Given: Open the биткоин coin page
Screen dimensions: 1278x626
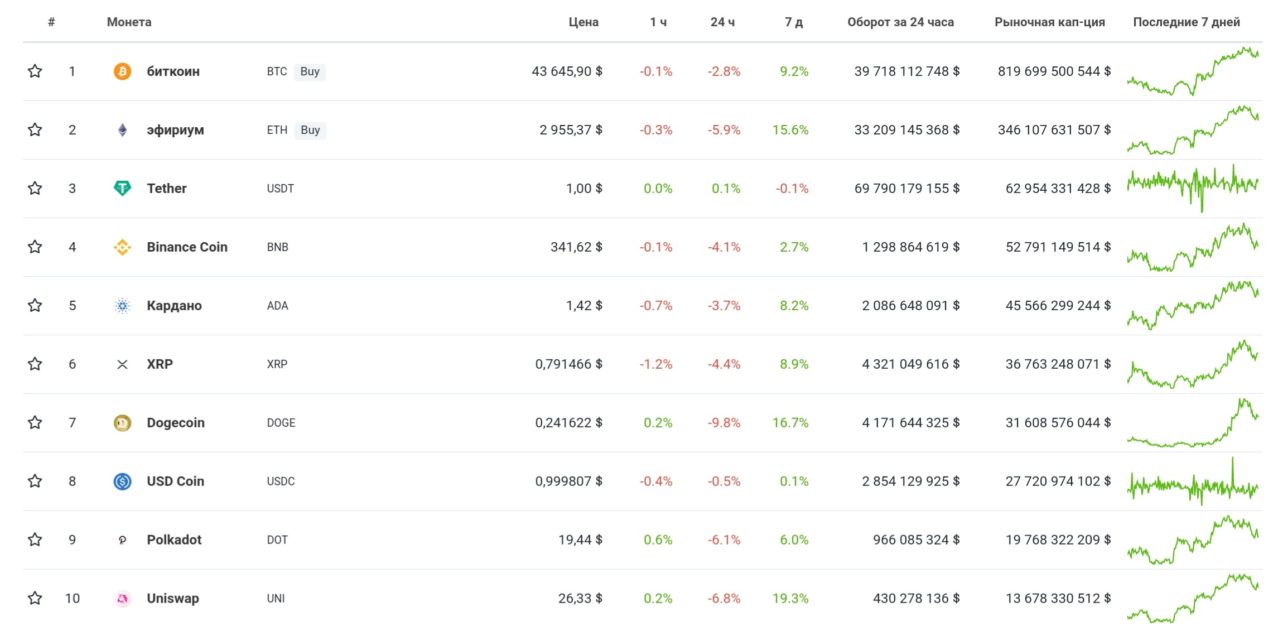Looking at the screenshot, I should pyautogui.click(x=173, y=71).
